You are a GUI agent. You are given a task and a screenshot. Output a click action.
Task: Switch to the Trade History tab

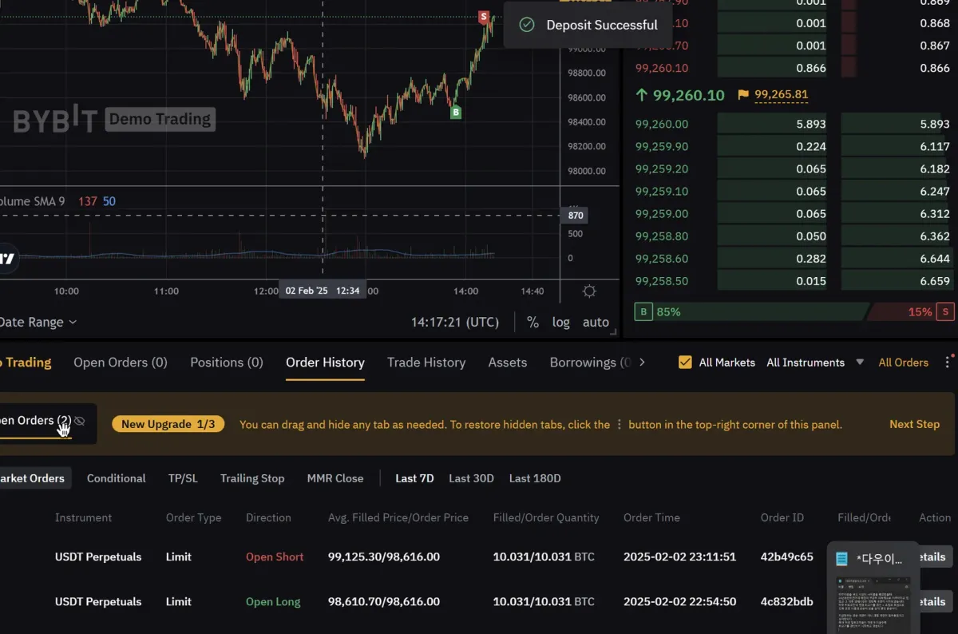(426, 363)
